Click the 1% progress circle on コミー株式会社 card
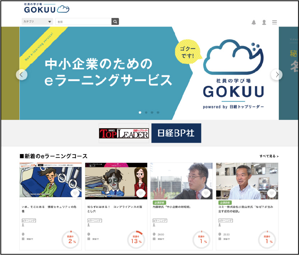 267,240
